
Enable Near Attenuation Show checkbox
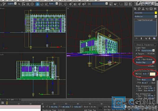tap(137, 90)
